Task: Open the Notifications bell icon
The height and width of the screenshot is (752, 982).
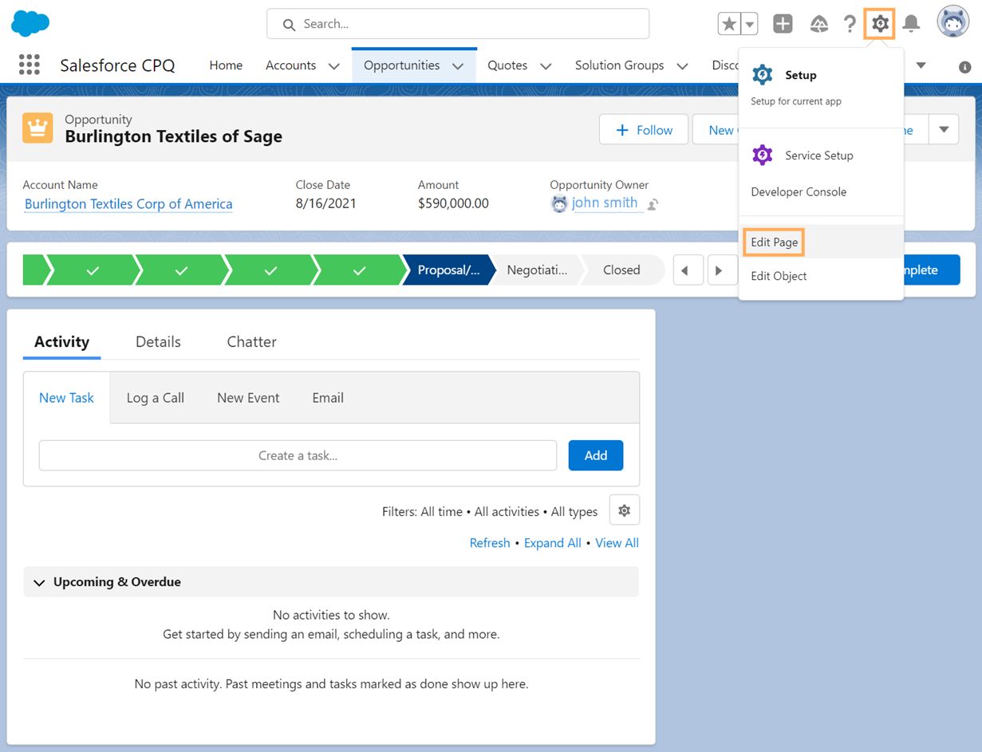Action: coord(911,24)
